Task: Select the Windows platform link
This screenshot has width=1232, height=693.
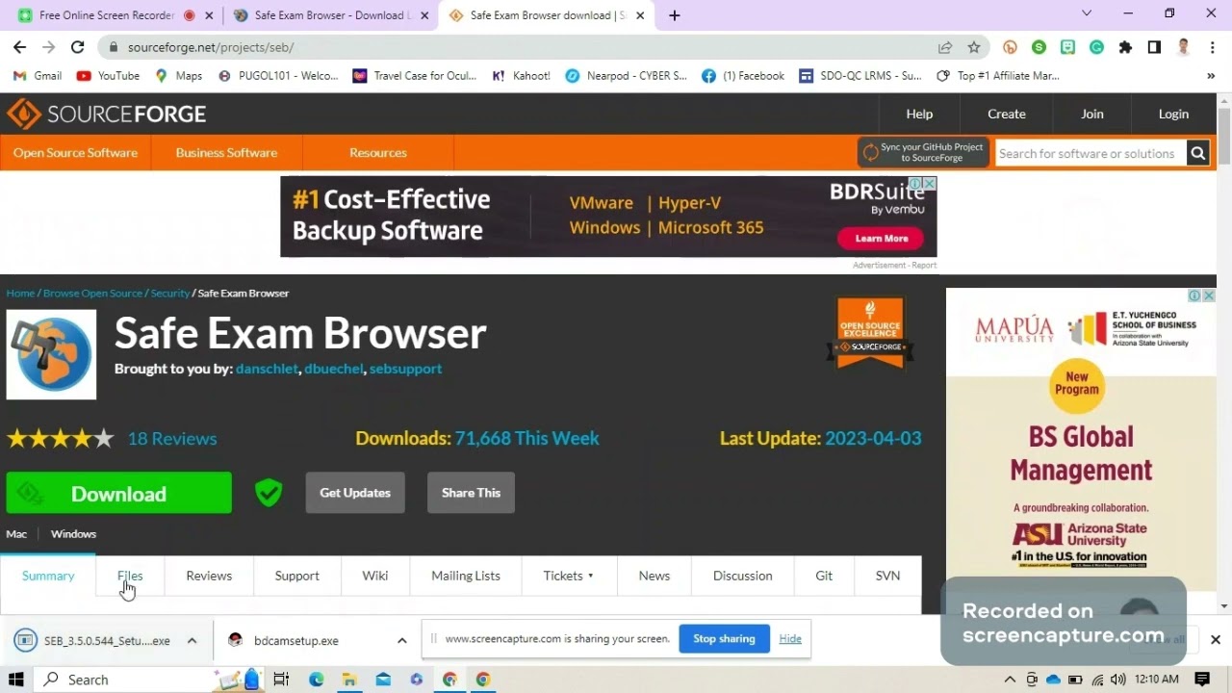Action: [73, 534]
